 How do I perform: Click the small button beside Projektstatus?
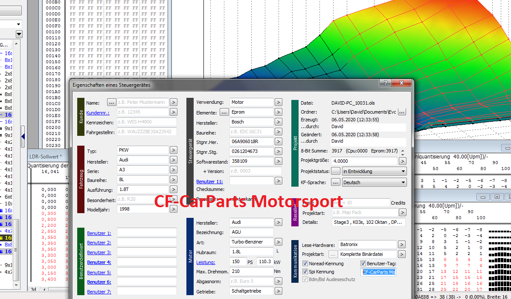tap(336, 171)
